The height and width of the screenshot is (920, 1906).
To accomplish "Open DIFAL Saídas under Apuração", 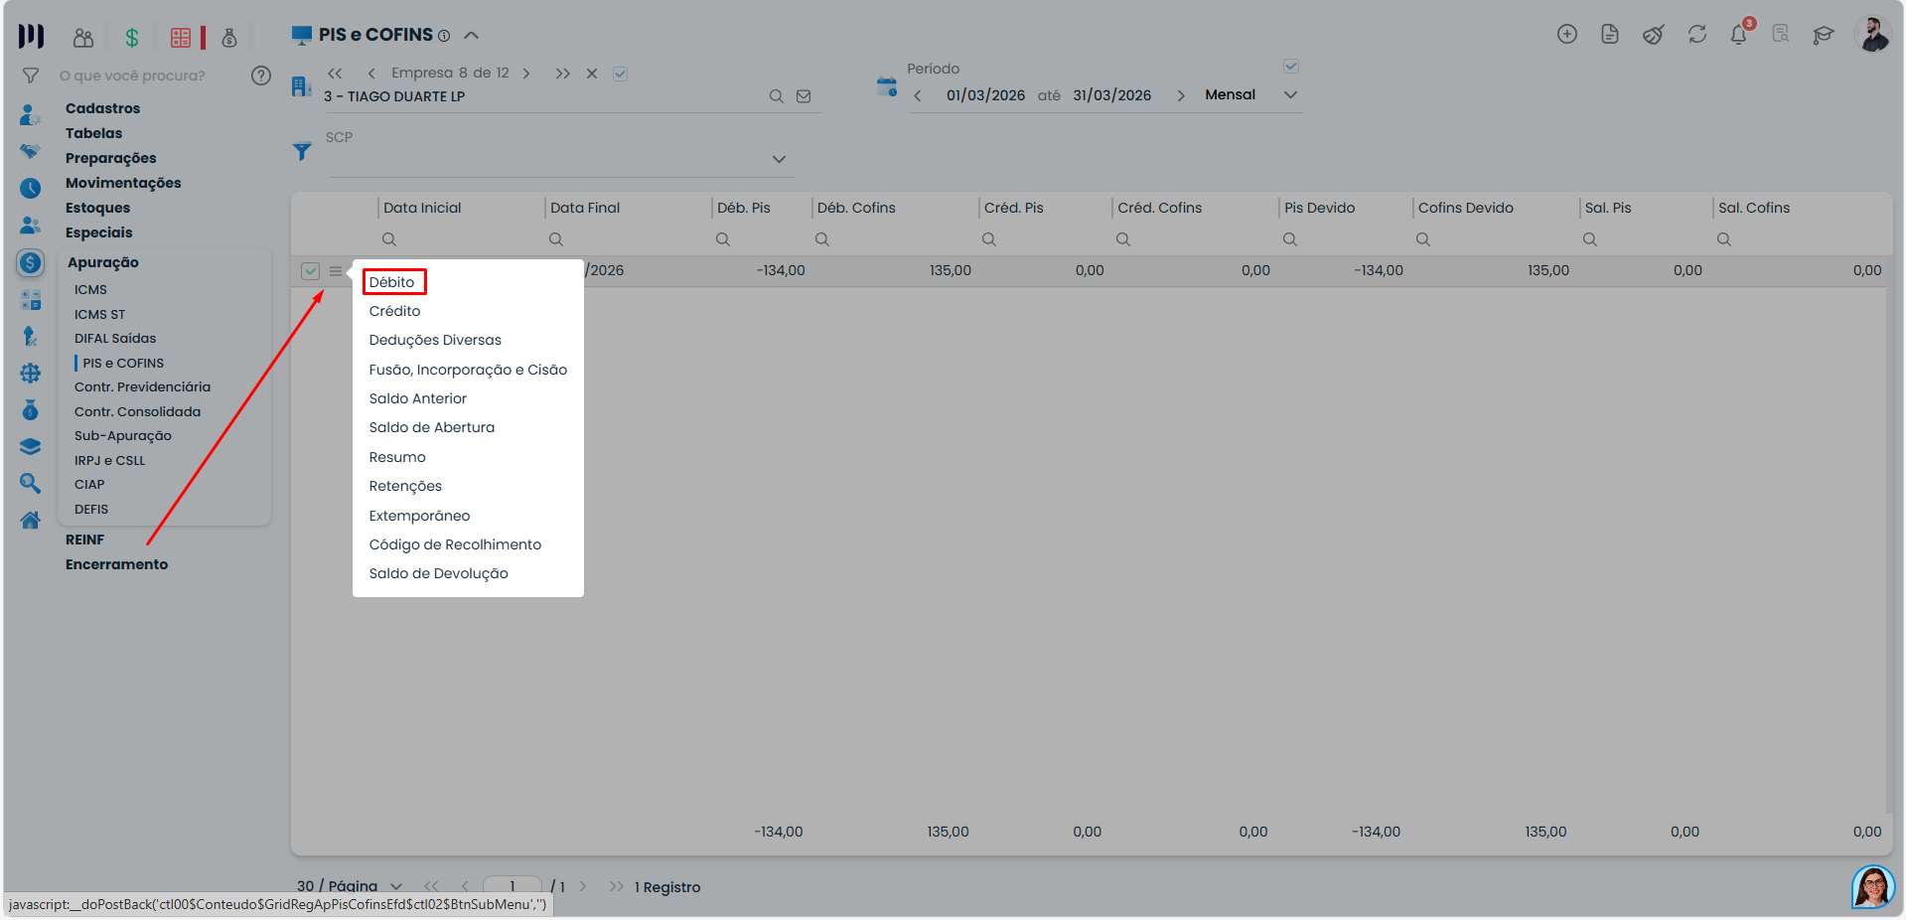I will pyautogui.click(x=115, y=338).
